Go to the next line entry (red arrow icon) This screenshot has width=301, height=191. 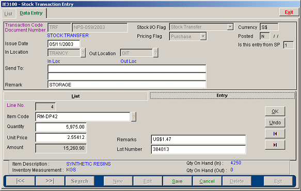(x=275, y=145)
